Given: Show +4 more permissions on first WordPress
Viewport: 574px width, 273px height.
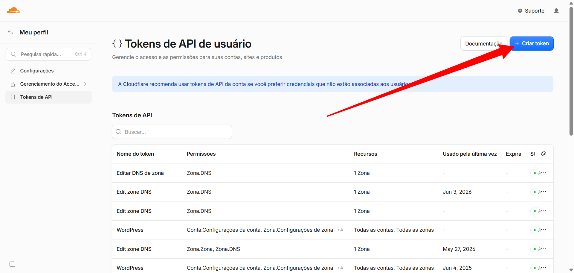Looking at the screenshot, I should [x=340, y=230].
